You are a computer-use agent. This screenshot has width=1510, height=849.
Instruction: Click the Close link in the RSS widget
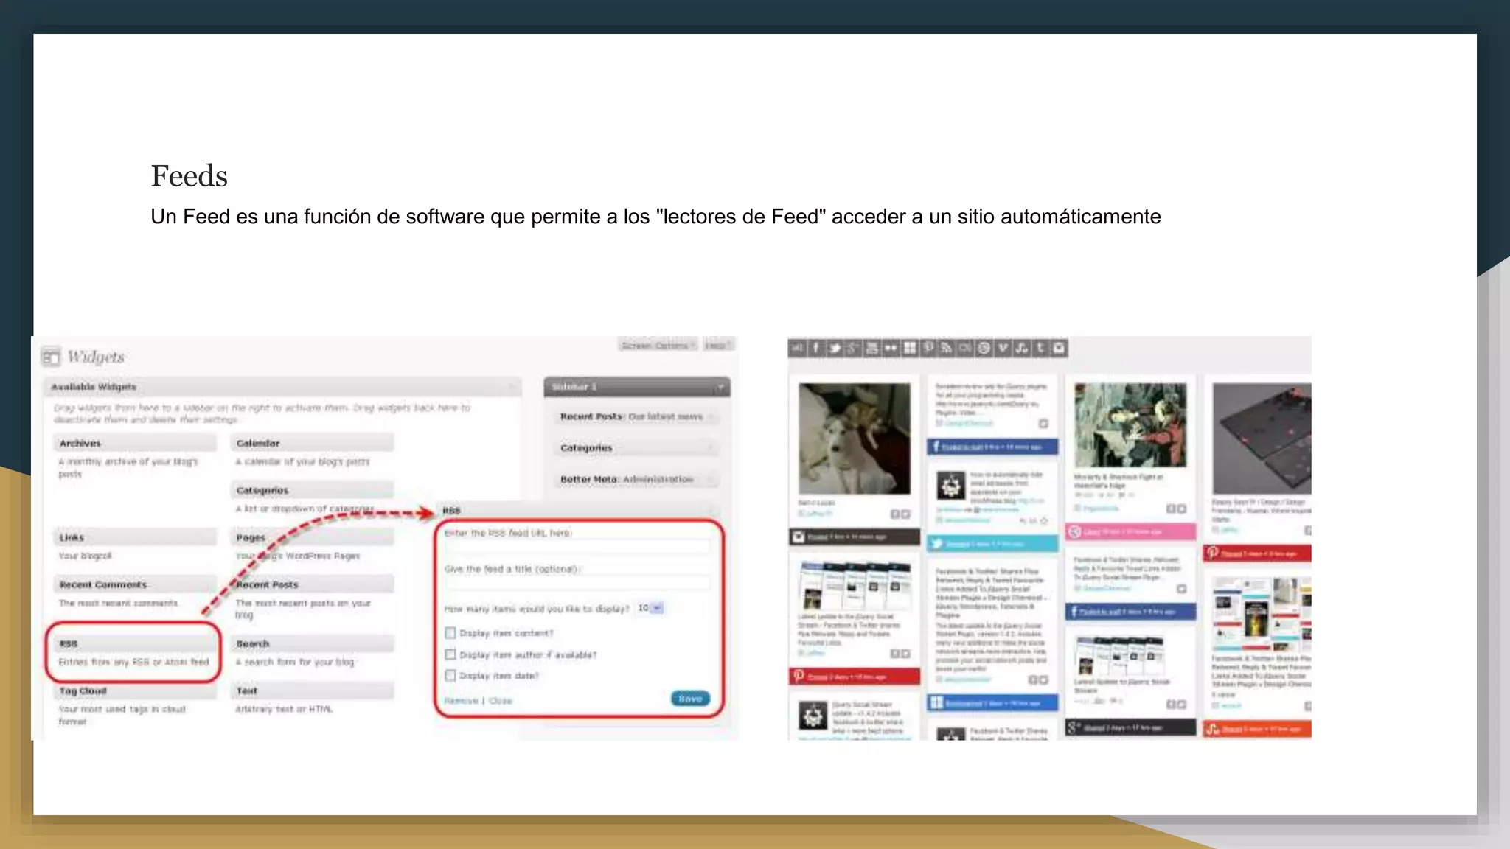coord(500,701)
